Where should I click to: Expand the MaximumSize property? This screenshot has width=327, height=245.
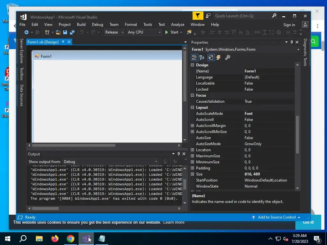(192, 156)
